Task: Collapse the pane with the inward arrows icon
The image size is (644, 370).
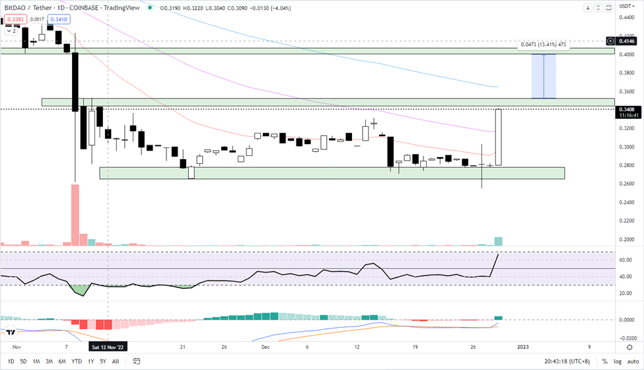Action: [598, 8]
